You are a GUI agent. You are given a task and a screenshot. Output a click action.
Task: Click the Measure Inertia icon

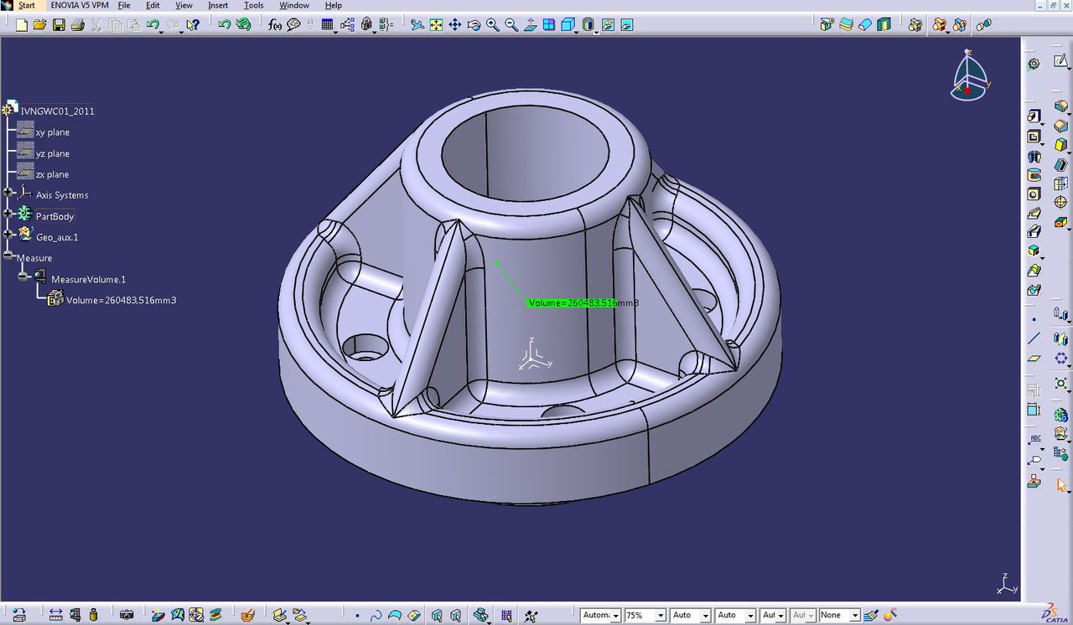pyautogui.click(x=93, y=615)
